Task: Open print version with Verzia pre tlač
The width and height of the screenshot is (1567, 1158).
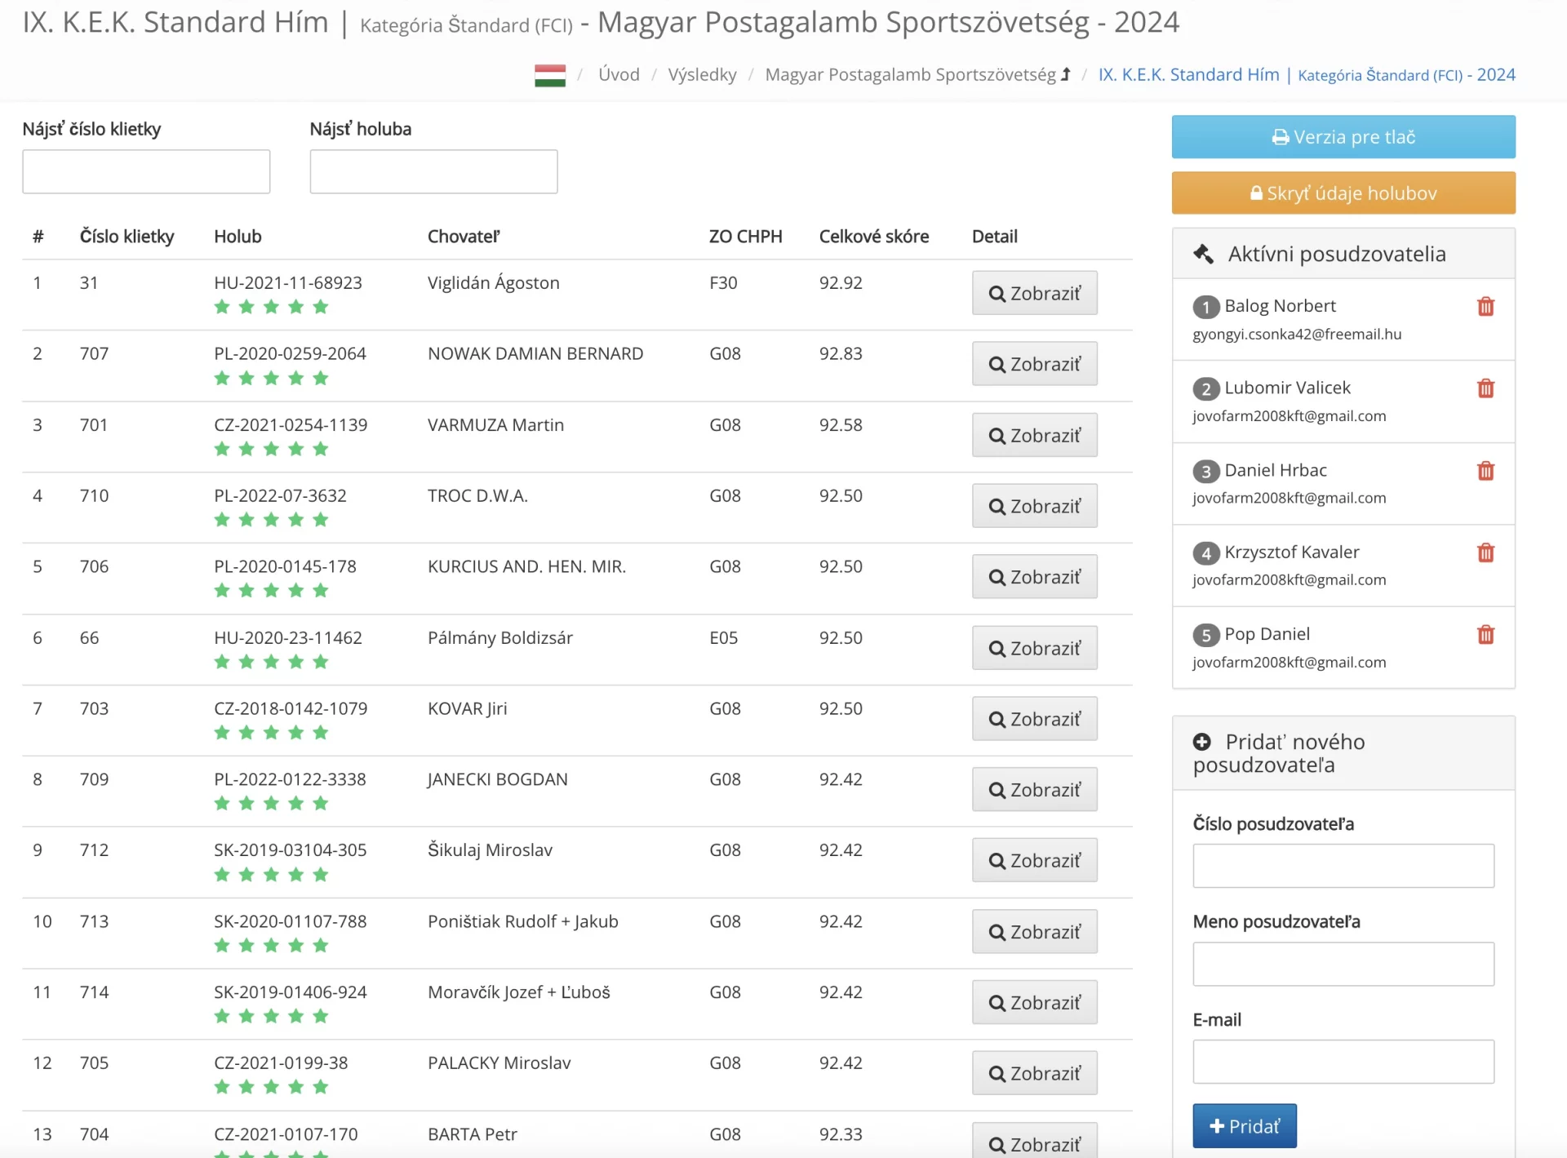Action: pyautogui.click(x=1343, y=137)
